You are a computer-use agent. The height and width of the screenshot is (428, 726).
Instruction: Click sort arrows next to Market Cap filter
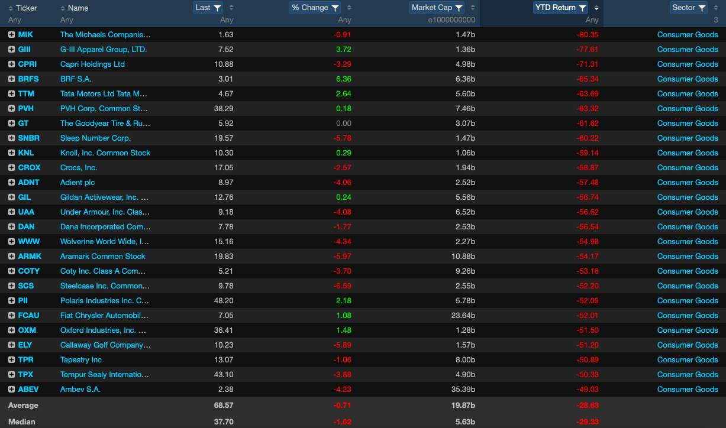pos(473,8)
